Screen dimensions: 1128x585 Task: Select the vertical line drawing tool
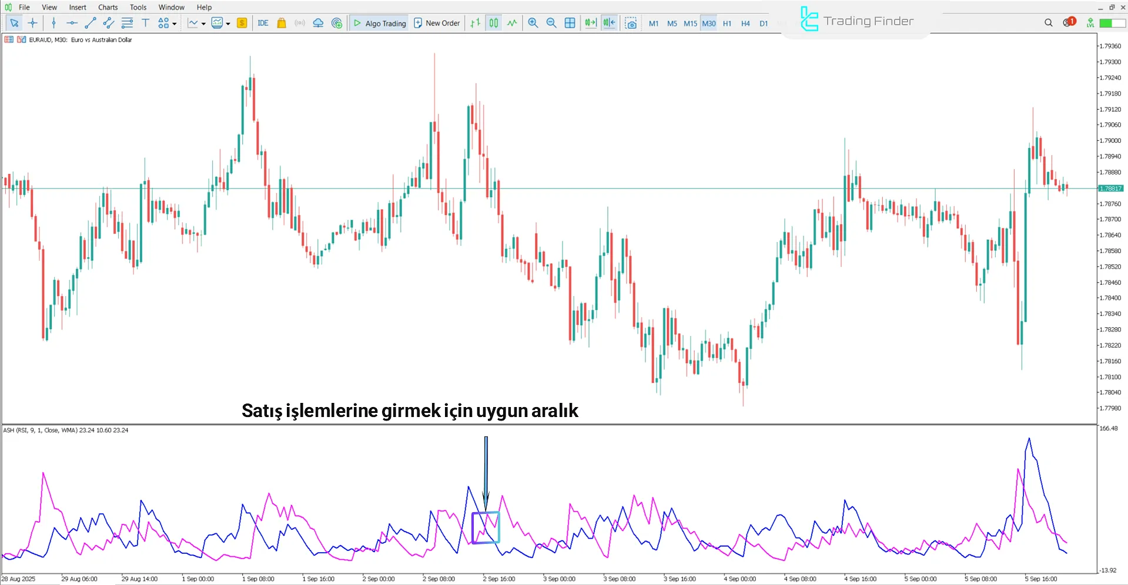click(53, 23)
